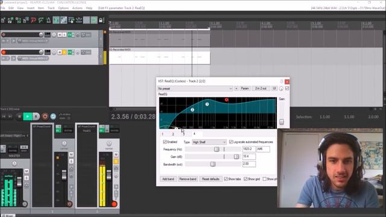Pause playback in the transport
This screenshot has width=386, height=217.
pos(36,116)
